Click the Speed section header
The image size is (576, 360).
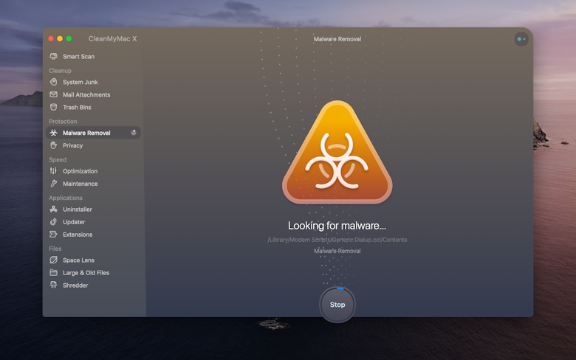[58, 159]
